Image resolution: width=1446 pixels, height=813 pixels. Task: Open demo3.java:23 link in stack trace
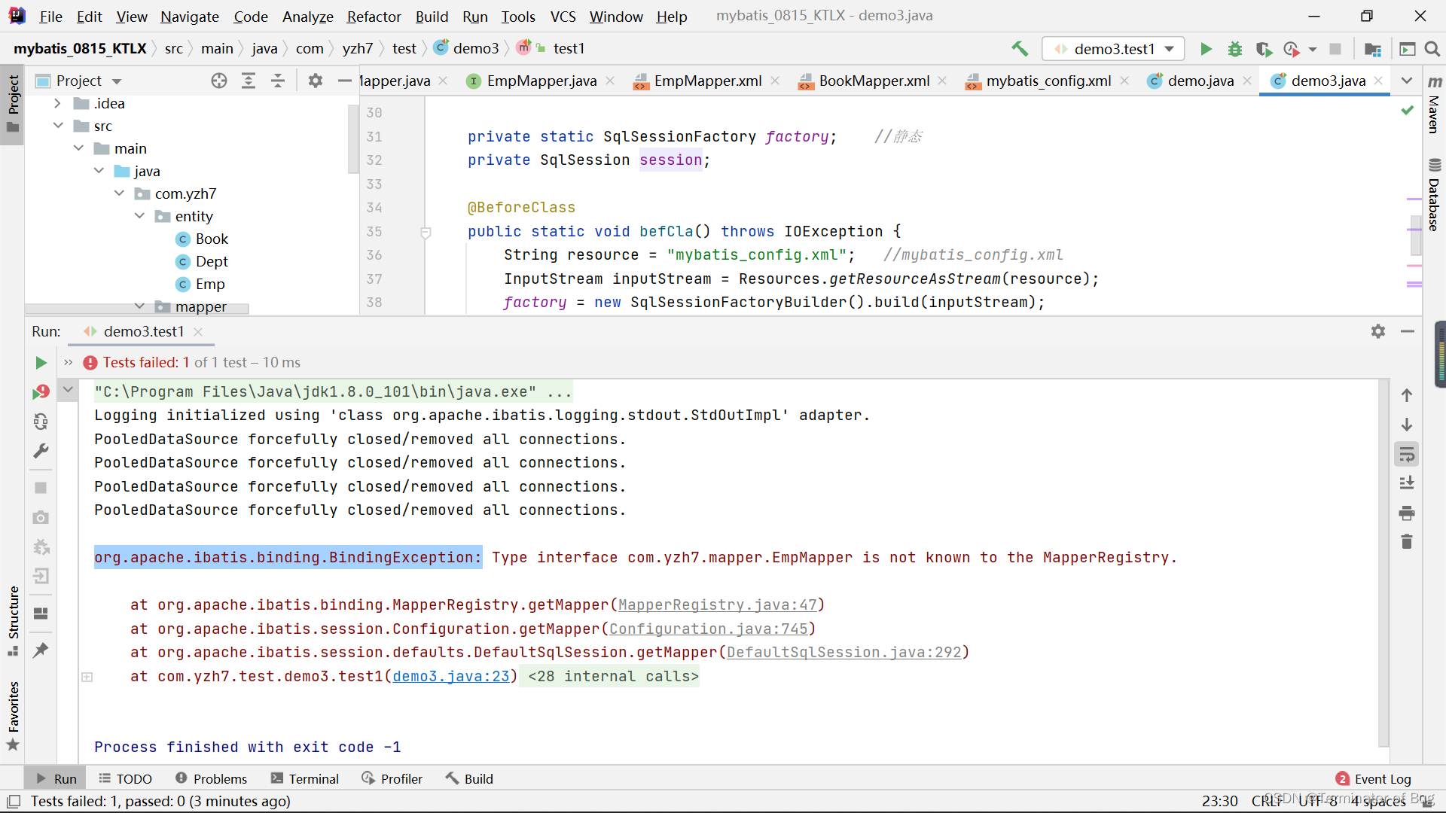tap(451, 676)
